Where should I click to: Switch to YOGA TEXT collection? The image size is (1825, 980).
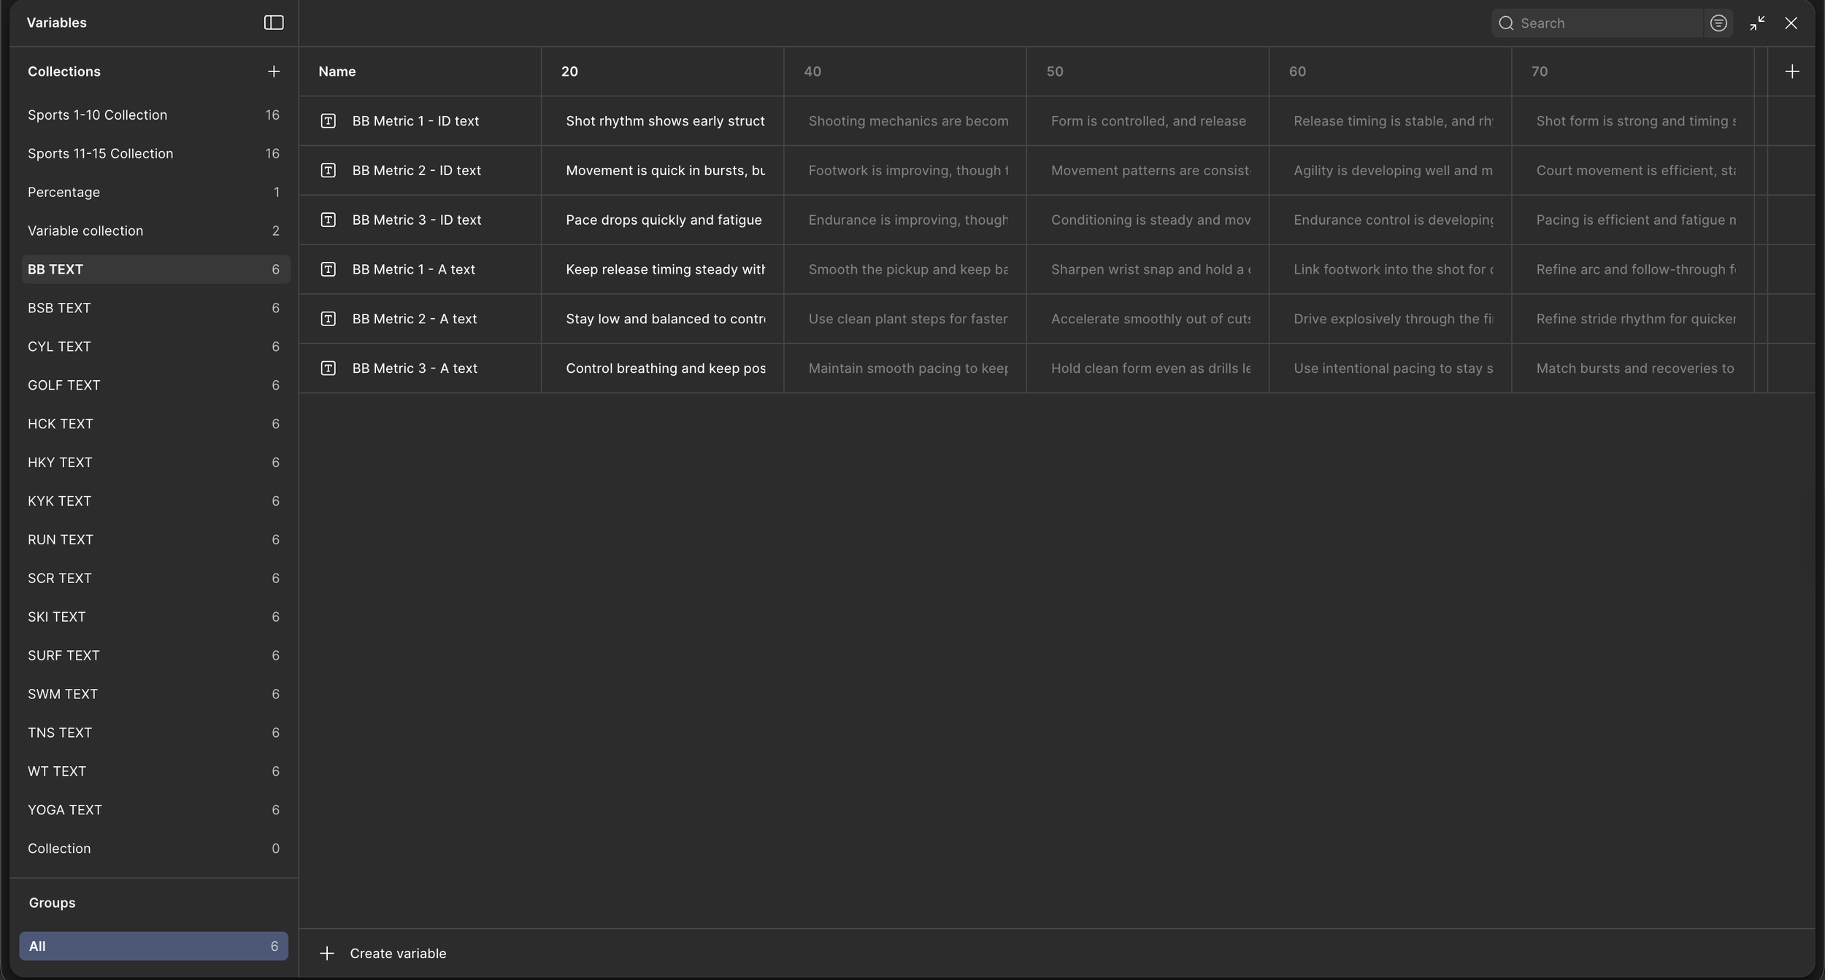pyautogui.click(x=65, y=810)
